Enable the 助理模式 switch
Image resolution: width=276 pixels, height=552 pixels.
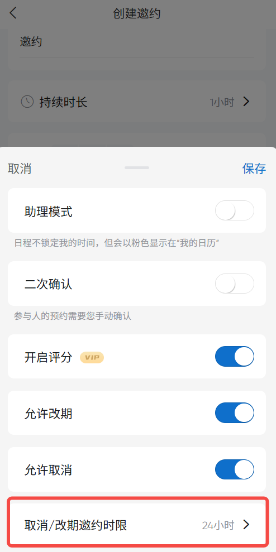coord(235,210)
